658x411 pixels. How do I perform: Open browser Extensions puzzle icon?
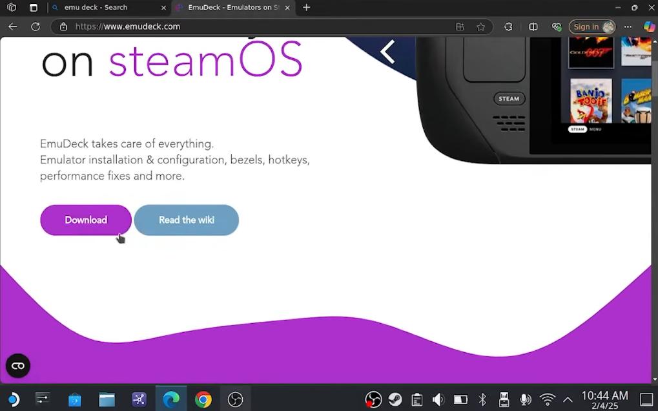pyautogui.click(x=508, y=27)
